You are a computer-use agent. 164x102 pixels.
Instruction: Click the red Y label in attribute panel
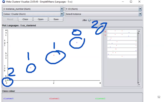tap(105, 35)
